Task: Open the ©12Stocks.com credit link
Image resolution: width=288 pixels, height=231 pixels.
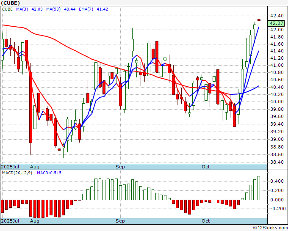Action: [270, 228]
